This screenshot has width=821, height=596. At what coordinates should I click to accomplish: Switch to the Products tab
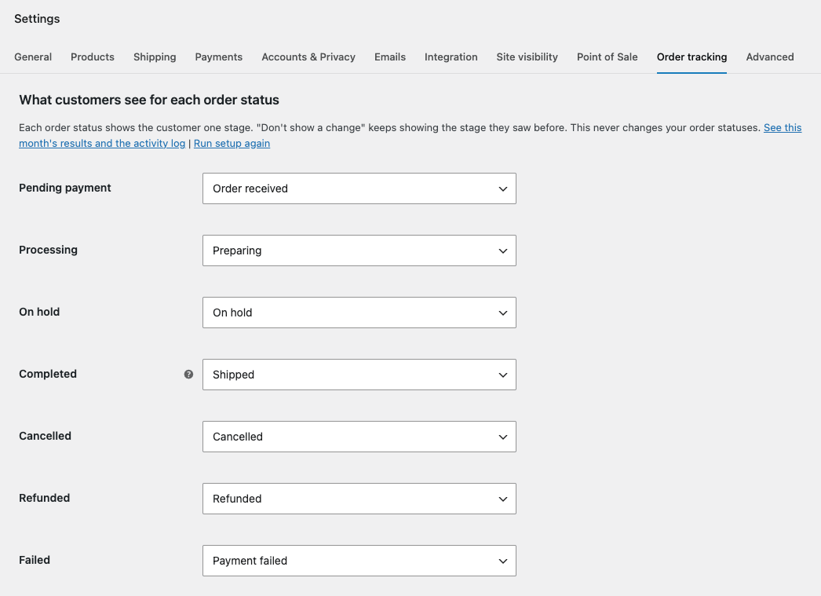click(x=92, y=57)
